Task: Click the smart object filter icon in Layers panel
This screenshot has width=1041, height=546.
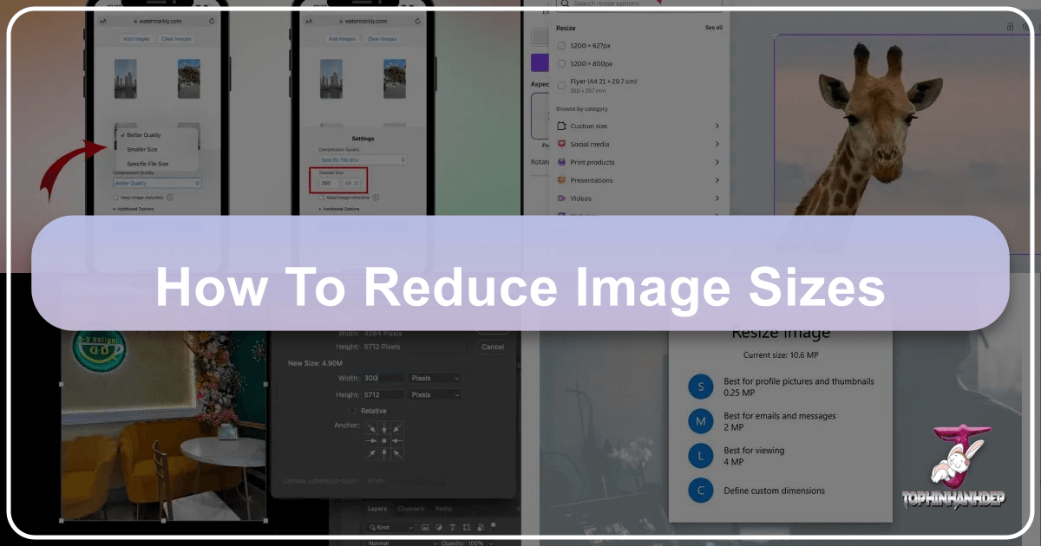Action: pyautogui.click(x=481, y=527)
